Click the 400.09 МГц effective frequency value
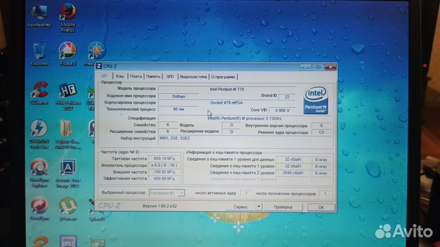This screenshot has width=440, height=247. (x=164, y=178)
